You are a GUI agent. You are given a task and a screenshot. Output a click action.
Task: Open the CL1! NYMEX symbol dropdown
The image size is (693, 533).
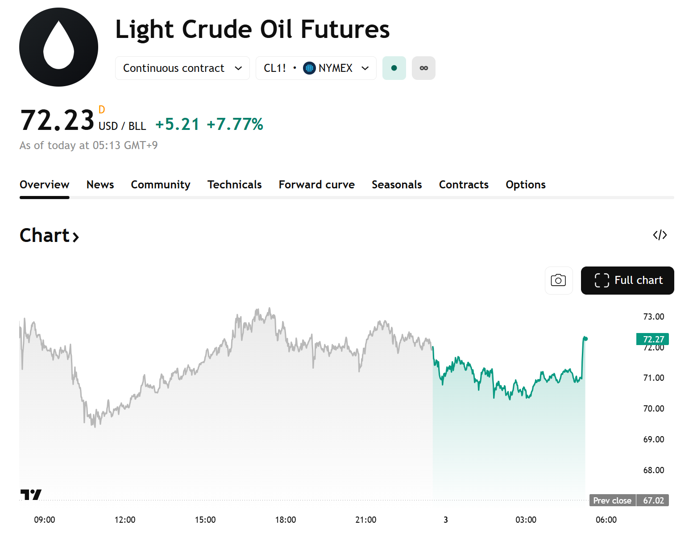coord(316,68)
